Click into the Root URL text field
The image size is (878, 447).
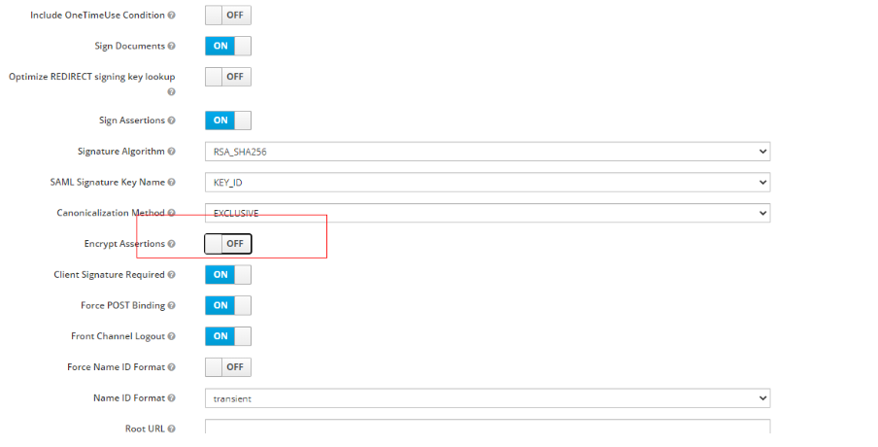(487, 428)
